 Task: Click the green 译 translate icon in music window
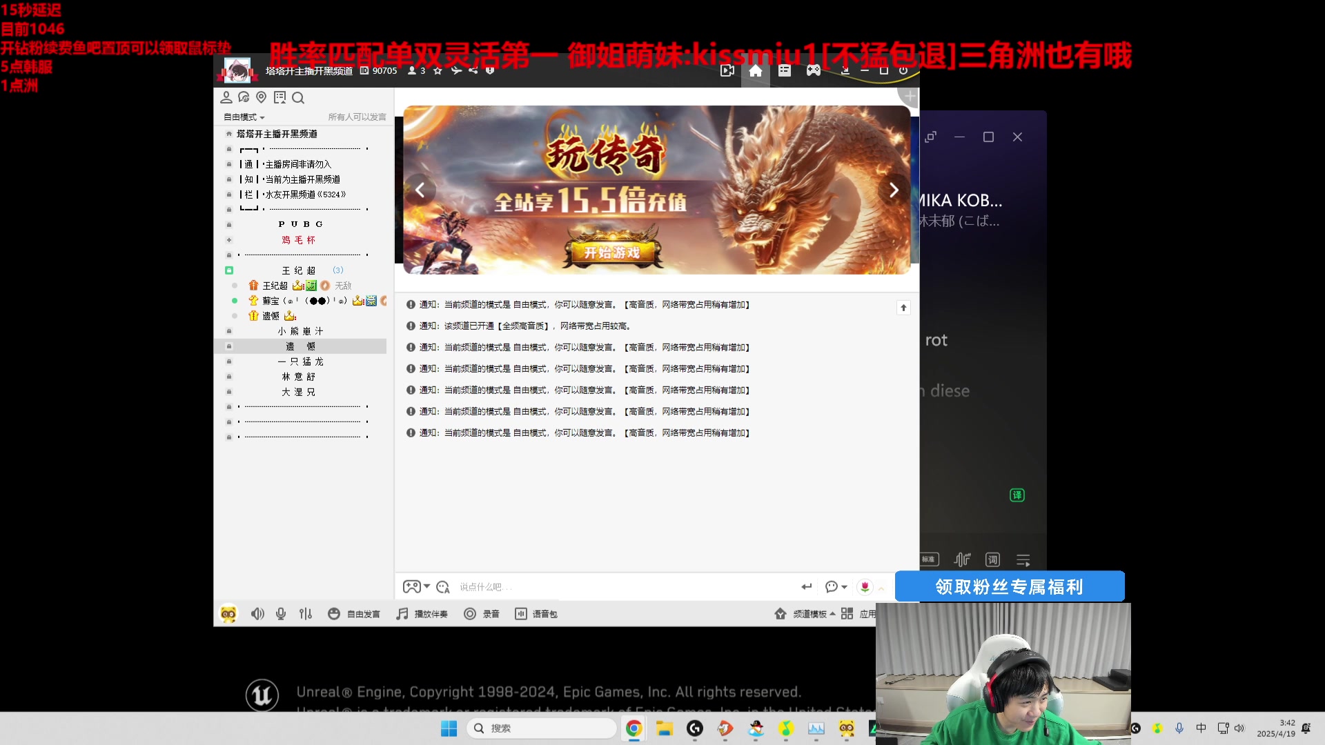1017,495
